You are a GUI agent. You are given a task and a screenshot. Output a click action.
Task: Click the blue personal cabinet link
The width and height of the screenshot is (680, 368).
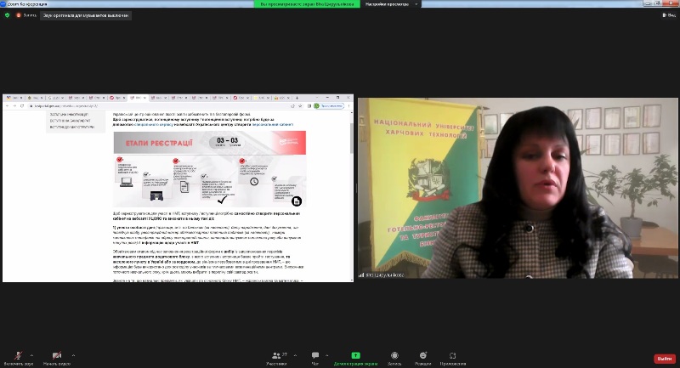click(x=272, y=124)
